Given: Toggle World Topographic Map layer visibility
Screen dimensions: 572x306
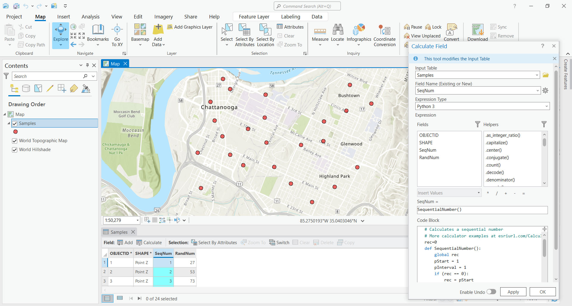Looking at the screenshot, I should point(15,141).
